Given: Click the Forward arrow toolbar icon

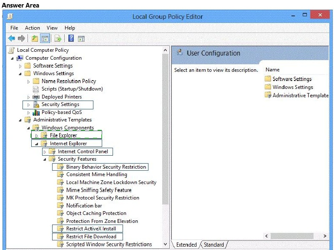Looking at the screenshot, I should tap(21, 38).
